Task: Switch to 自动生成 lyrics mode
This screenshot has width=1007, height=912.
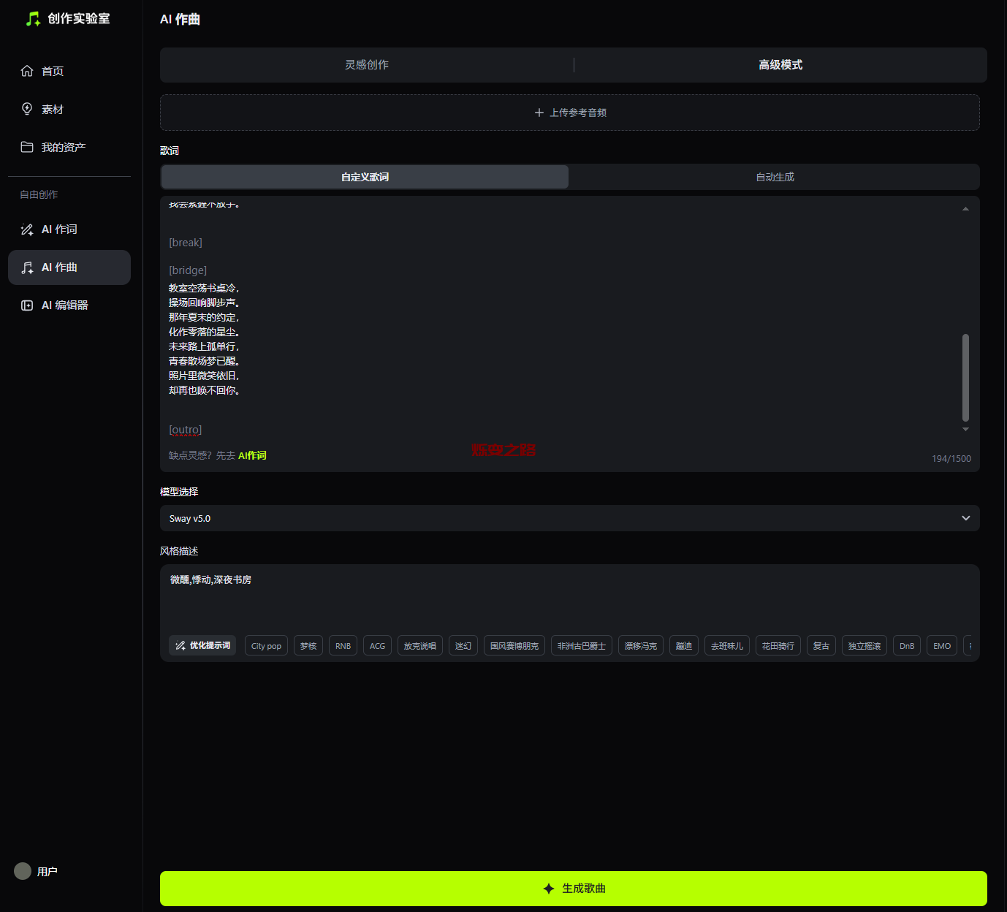Action: [775, 177]
